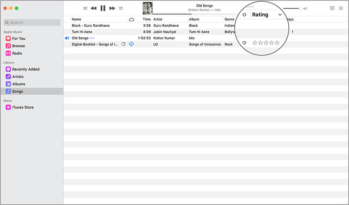
Task: Click the Mix album cell
Action: click(192, 38)
